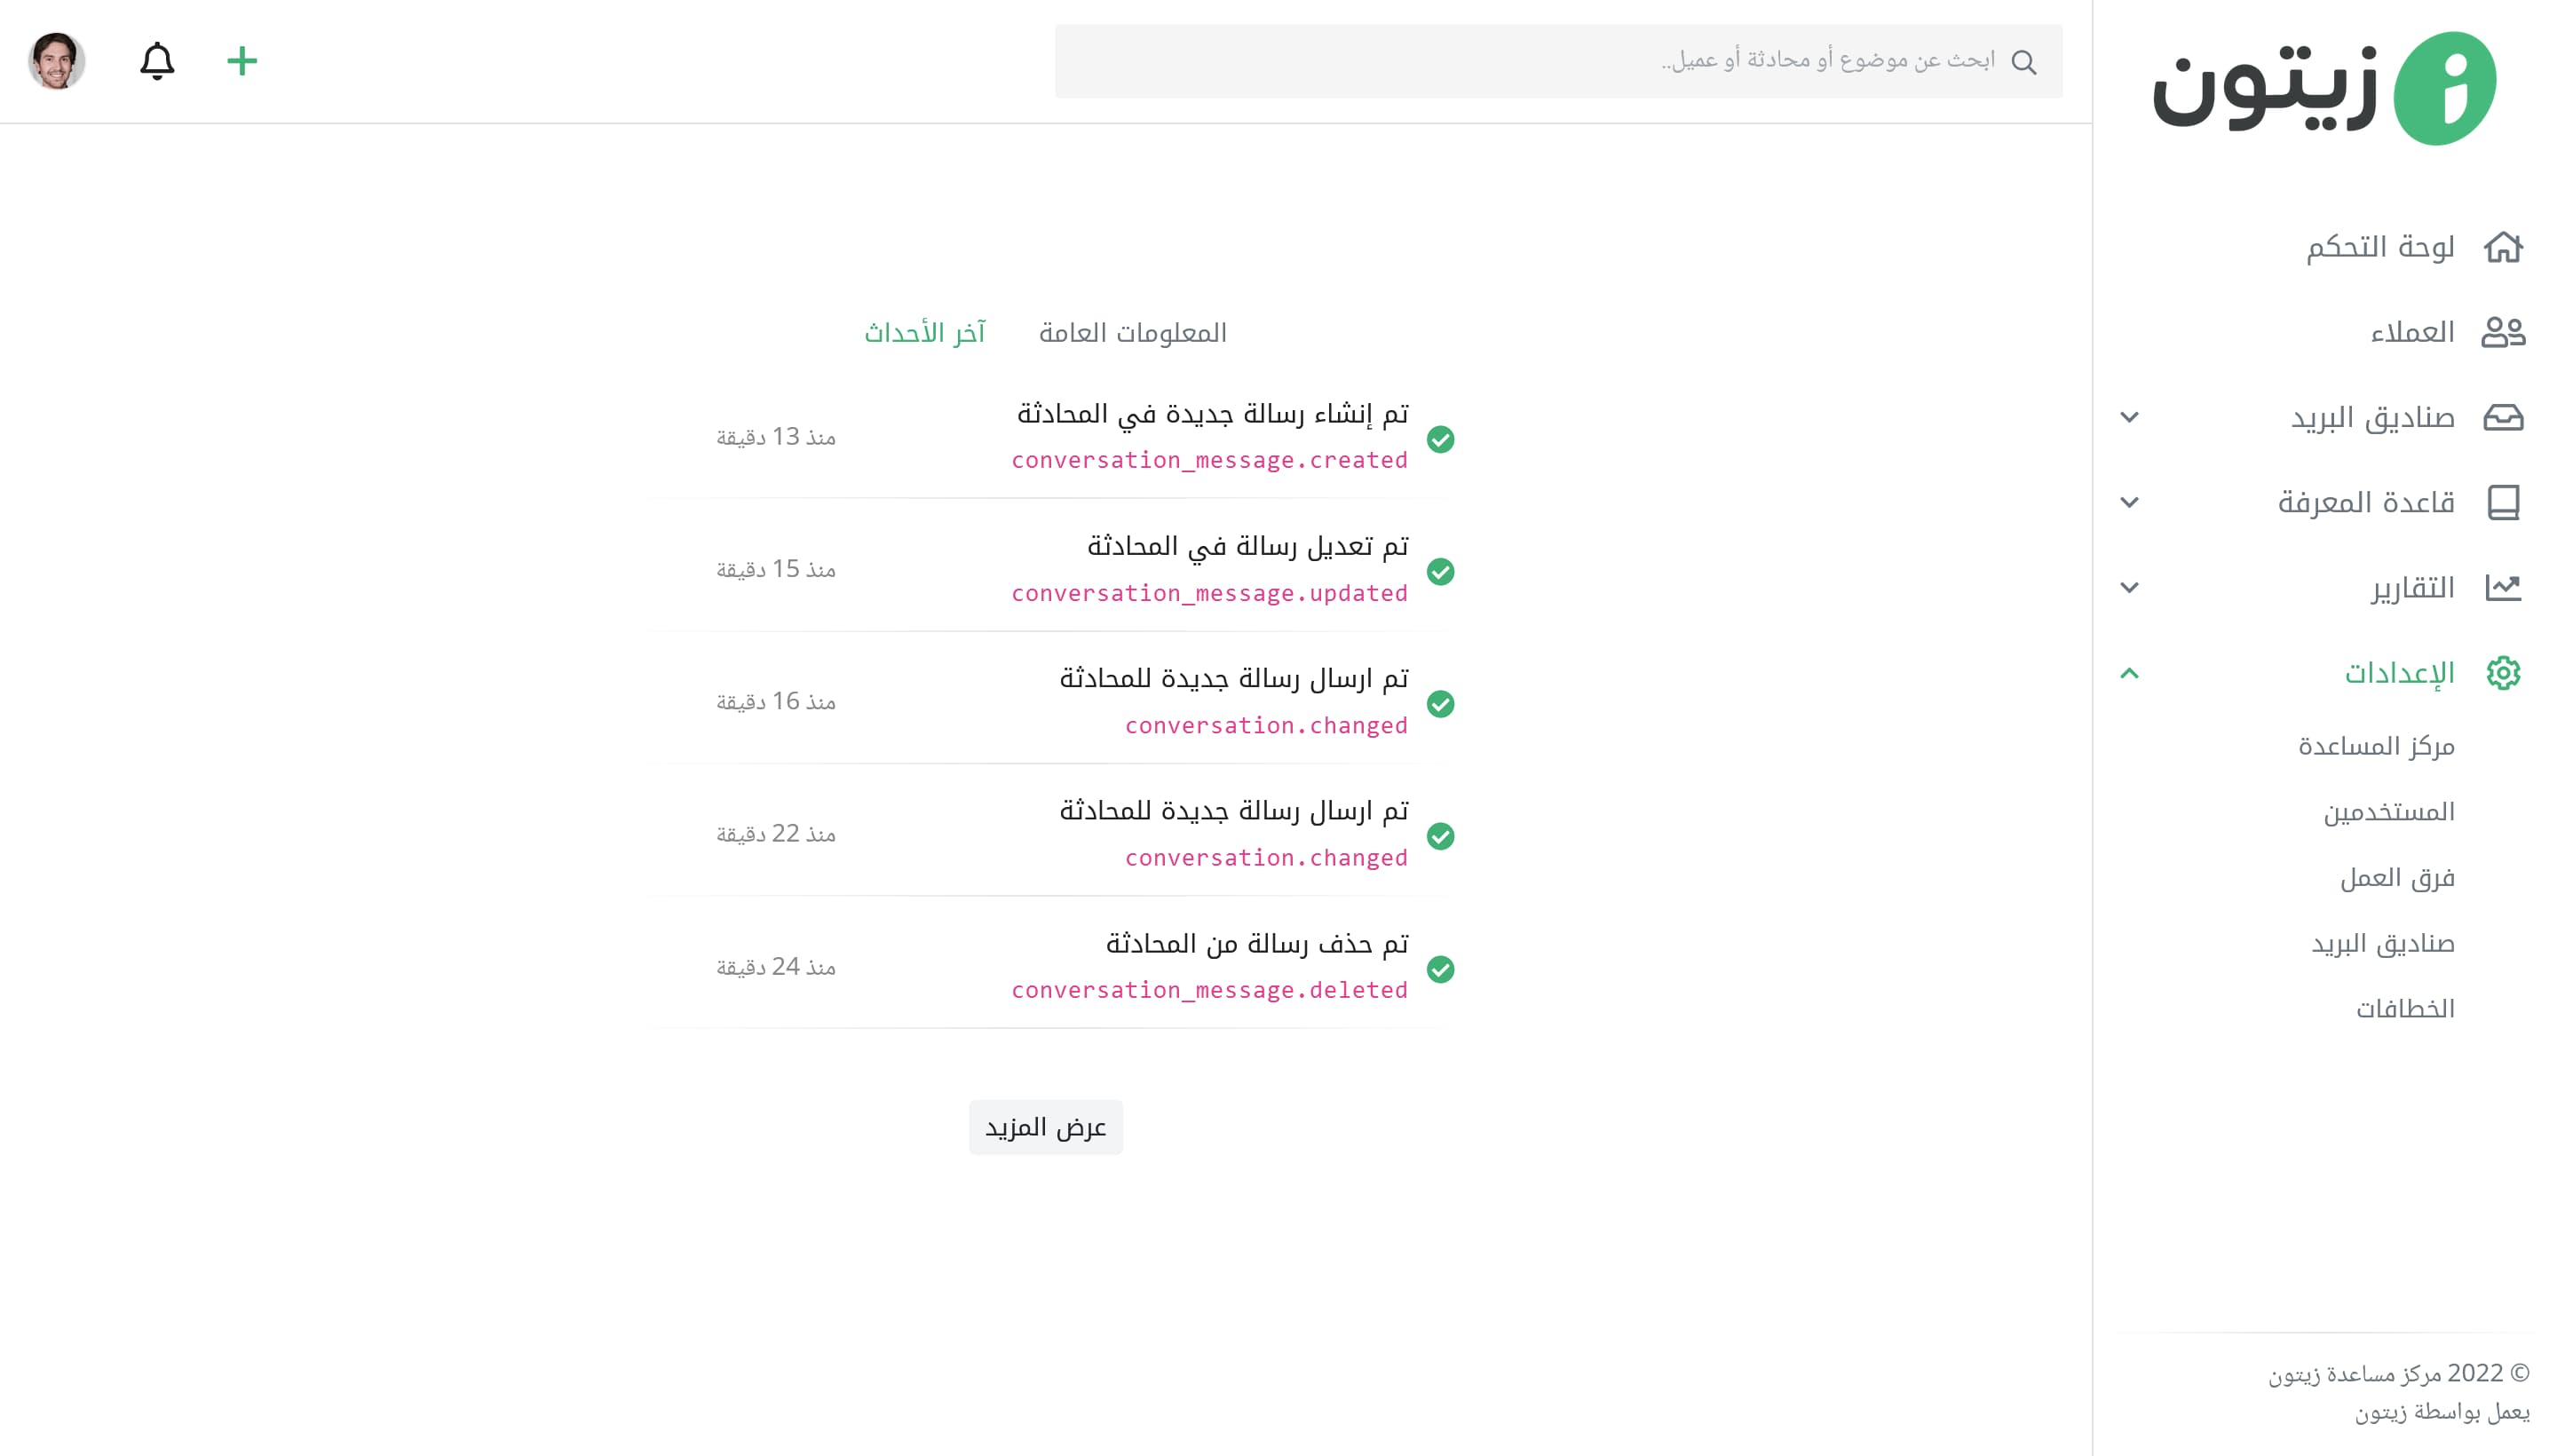Expand the التقارير sidebar chevron

coord(2129,587)
